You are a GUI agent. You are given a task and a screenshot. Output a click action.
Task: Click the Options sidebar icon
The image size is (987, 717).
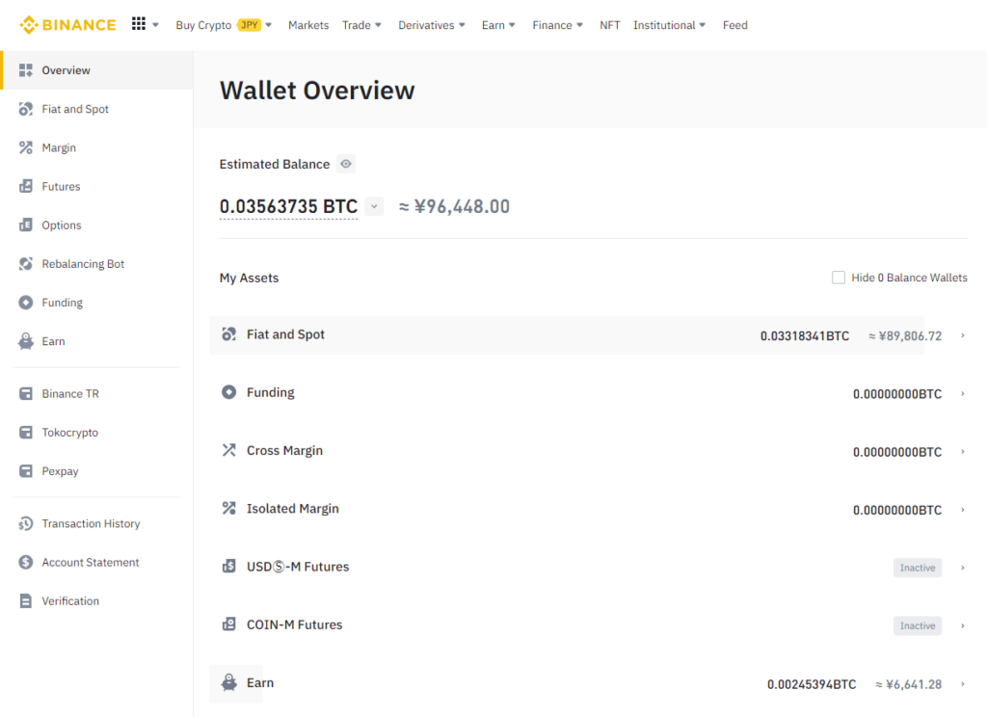click(26, 226)
